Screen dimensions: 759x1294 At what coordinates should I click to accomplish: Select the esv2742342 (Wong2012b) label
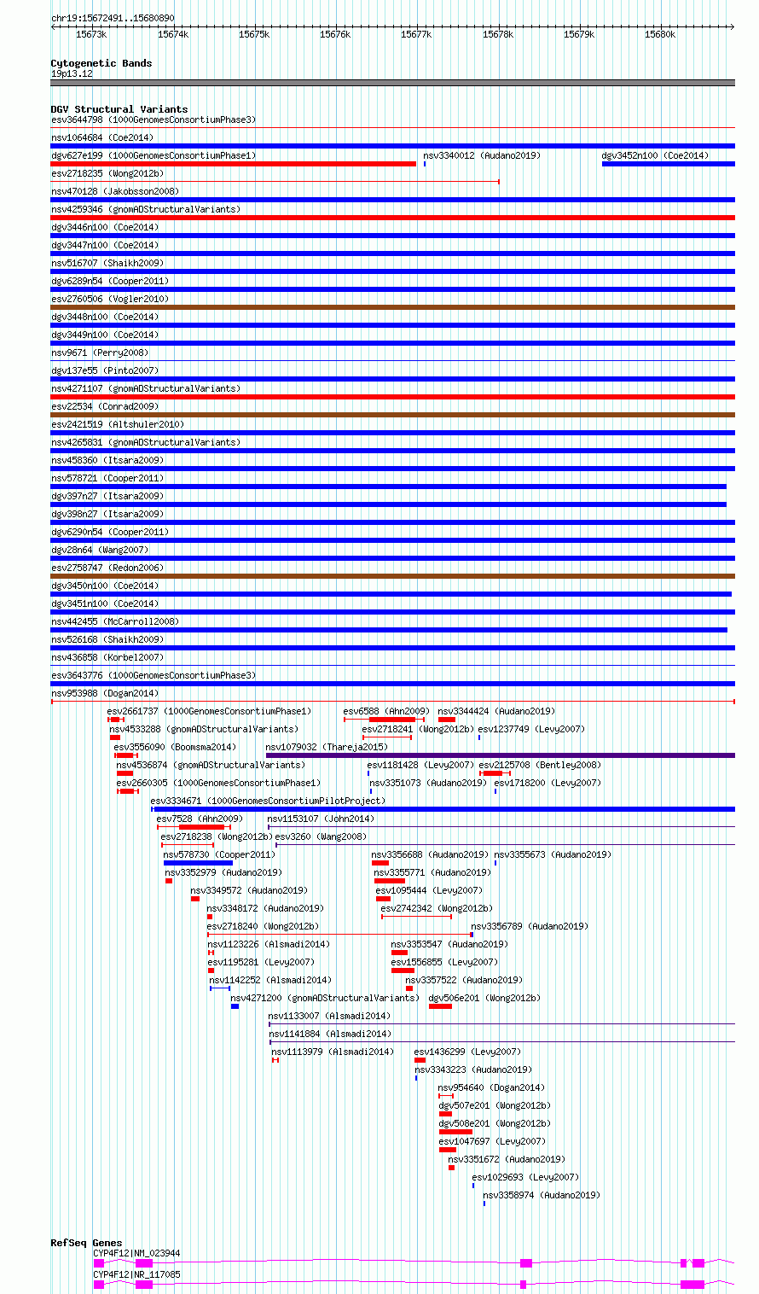(x=437, y=909)
